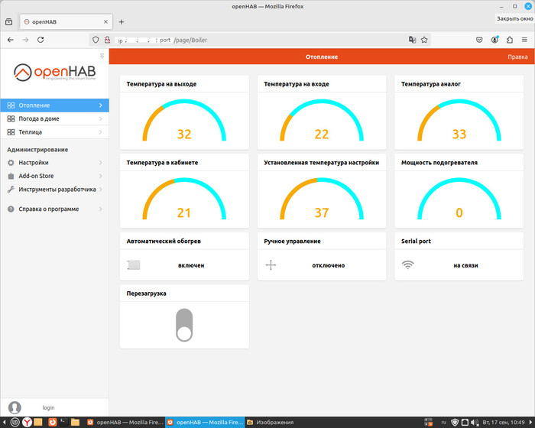Expand the Погода в доме chevron
This screenshot has height=428, width=535.
(101, 119)
